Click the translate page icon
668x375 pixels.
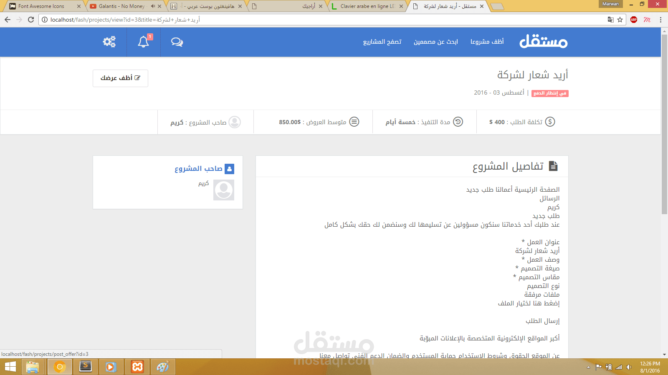(x=610, y=20)
